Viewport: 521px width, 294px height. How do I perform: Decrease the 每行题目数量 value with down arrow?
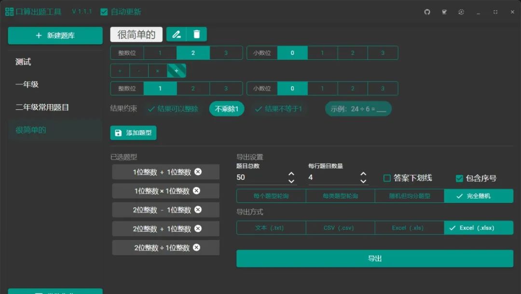coord(363,181)
